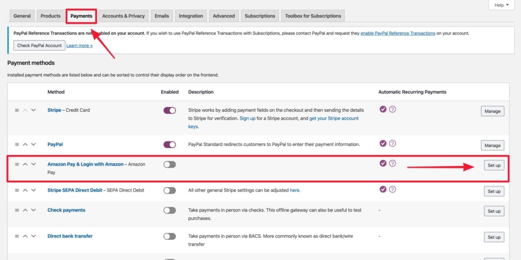Click drag handle for Direct bank transfer

(17, 236)
